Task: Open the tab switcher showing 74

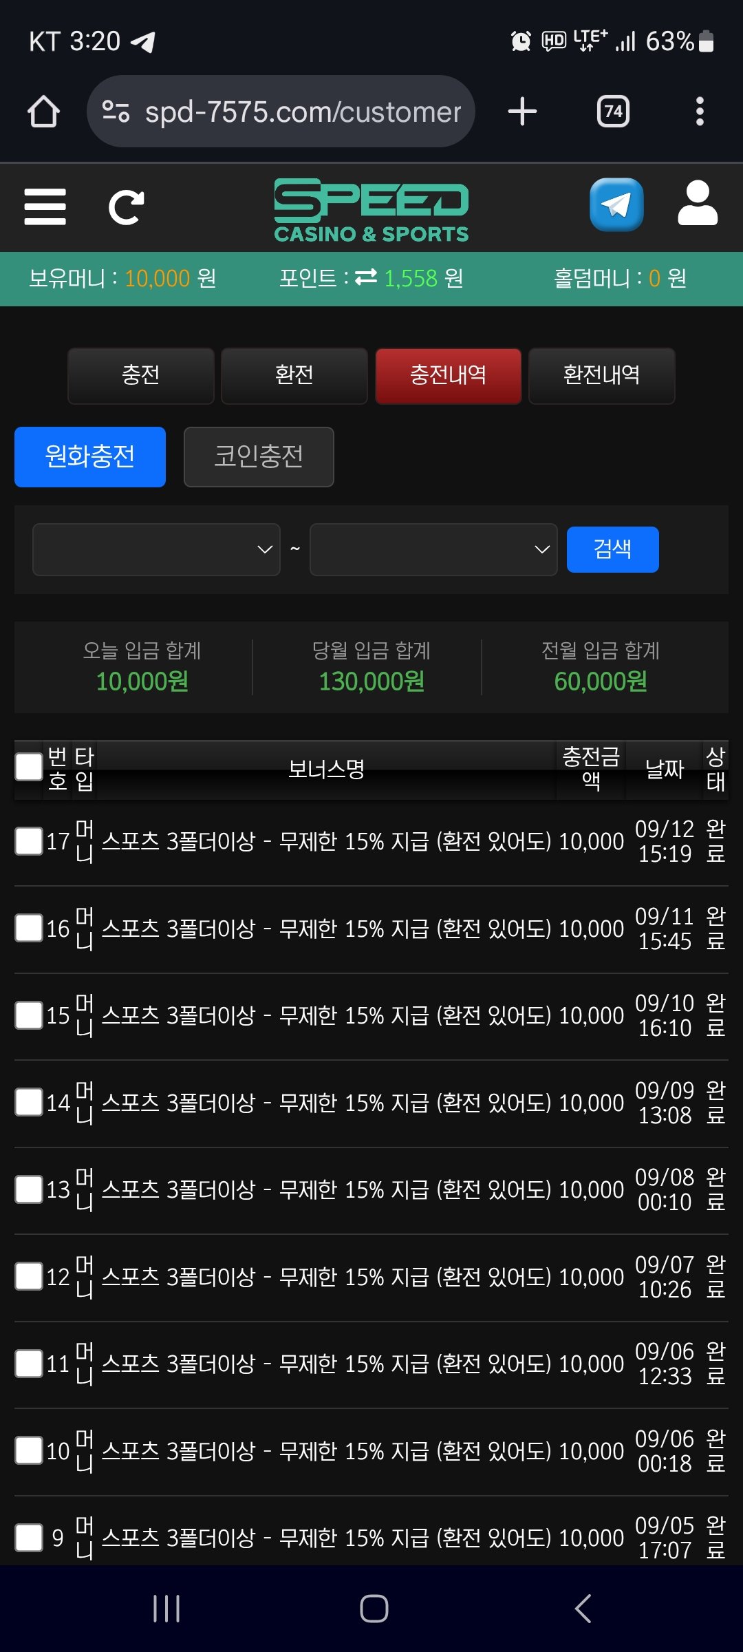Action: [613, 112]
